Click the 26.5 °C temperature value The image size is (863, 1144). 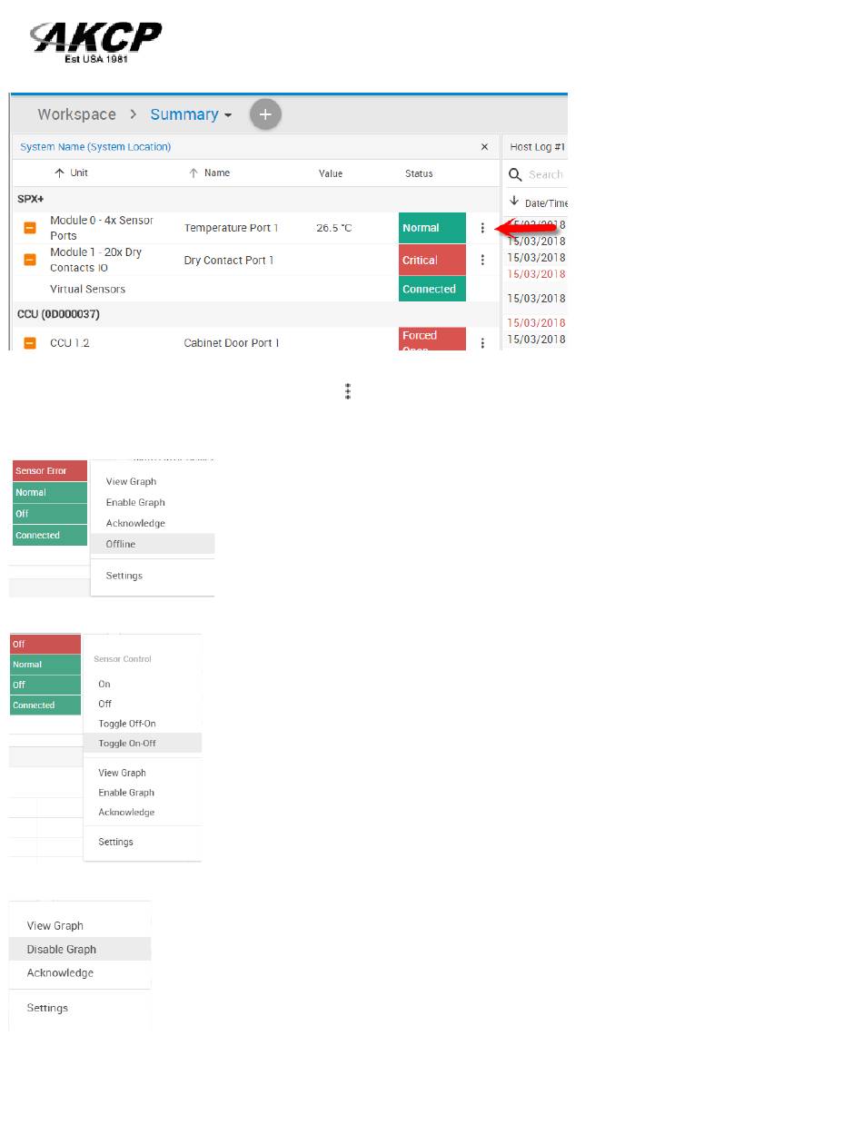(334, 228)
